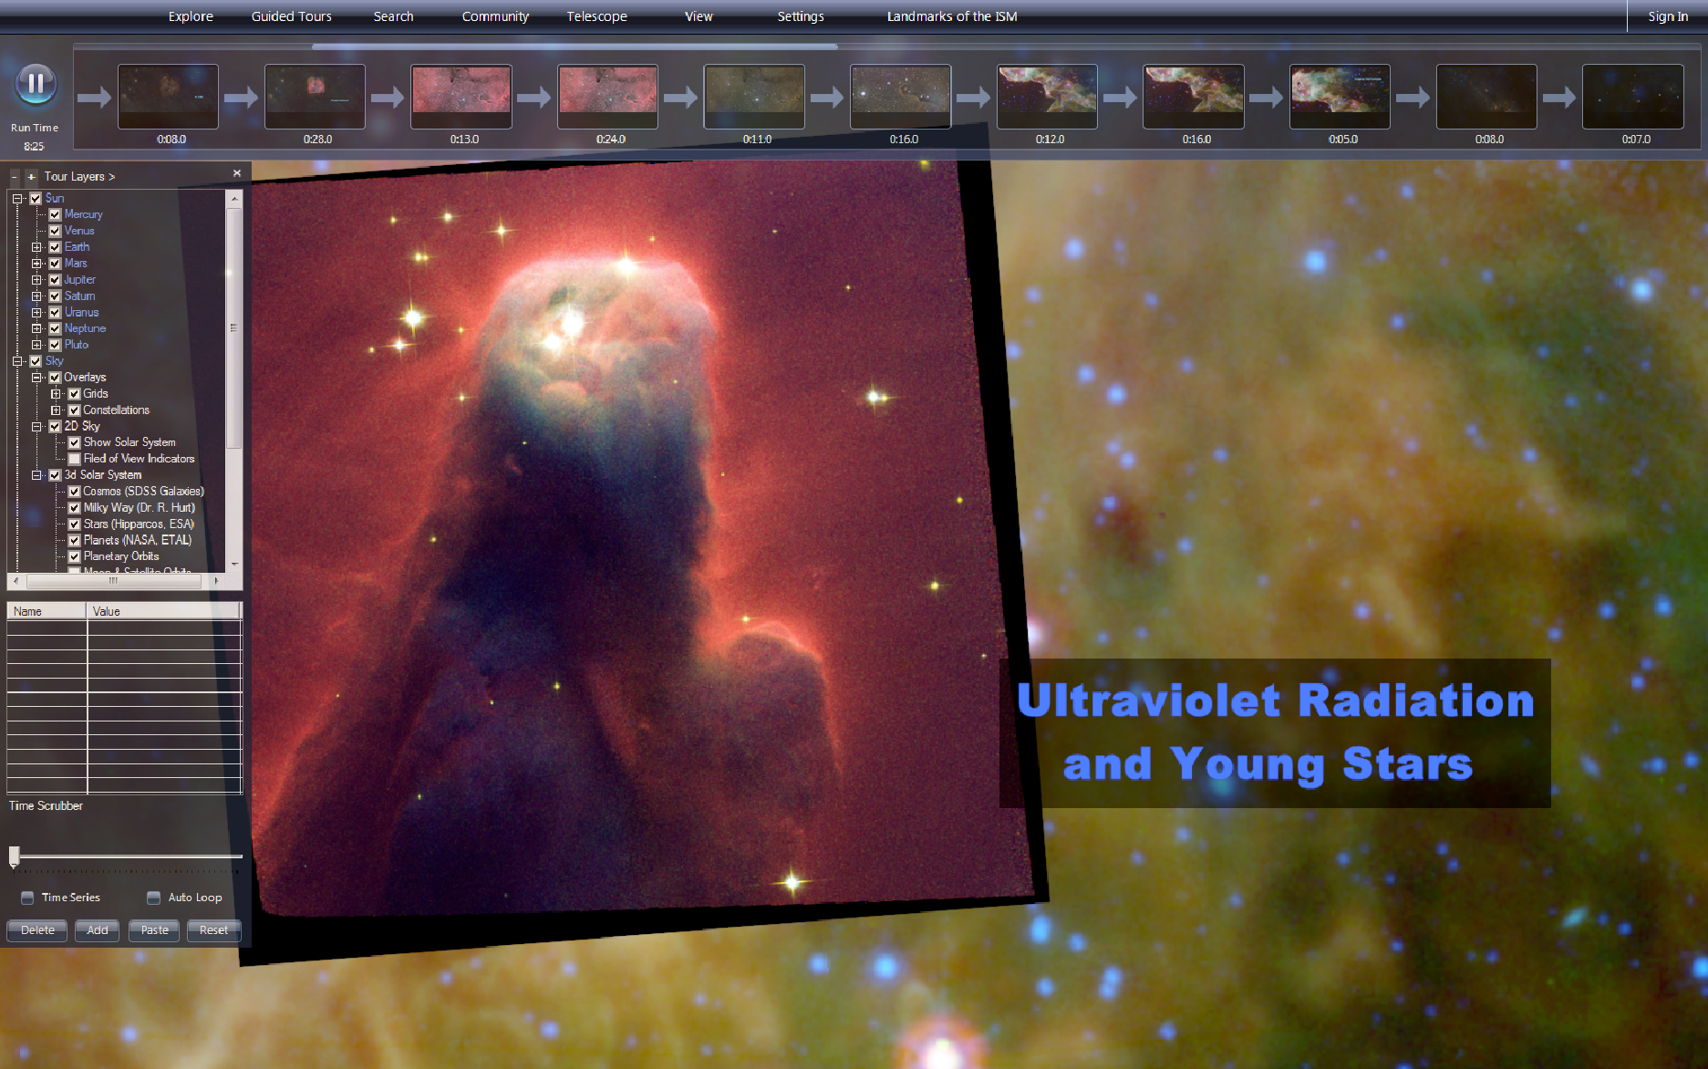The height and width of the screenshot is (1069, 1708).
Task: Open the Search menu
Action: tap(393, 16)
